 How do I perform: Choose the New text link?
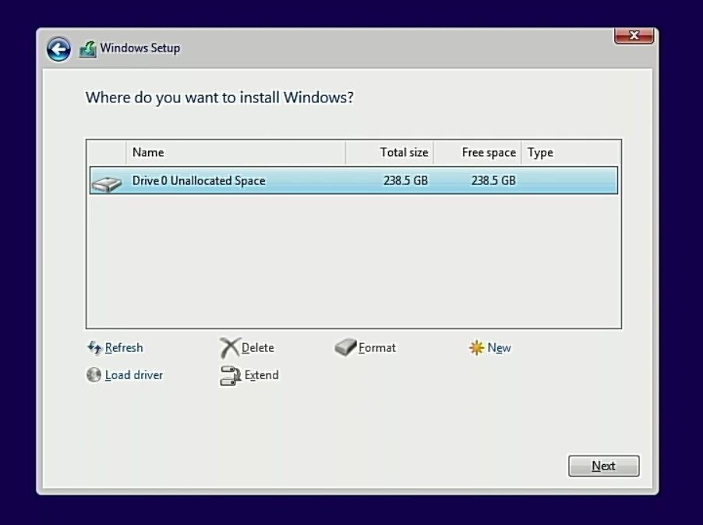click(500, 348)
